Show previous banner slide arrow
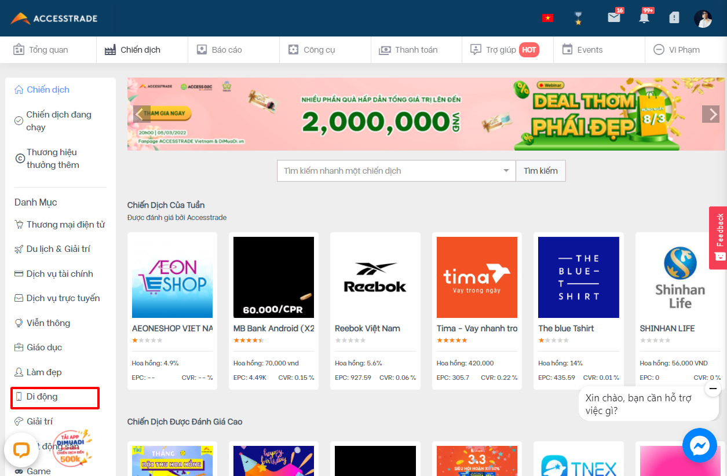 [x=141, y=113]
